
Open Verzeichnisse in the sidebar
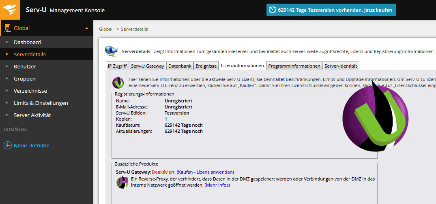[30, 91]
